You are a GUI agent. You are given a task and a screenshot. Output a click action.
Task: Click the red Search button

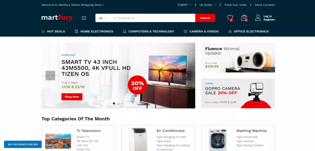pos(205,18)
